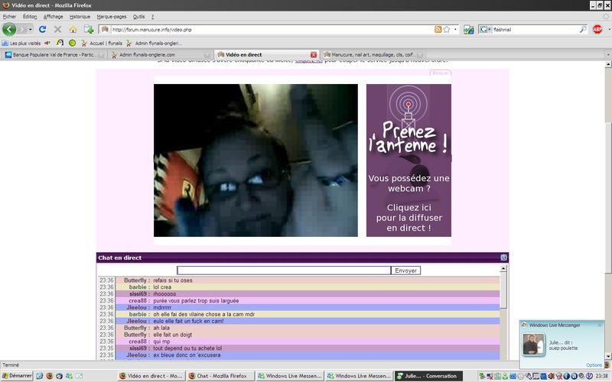Reload the page with the refresh icon
612x382 pixels.
[43, 29]
